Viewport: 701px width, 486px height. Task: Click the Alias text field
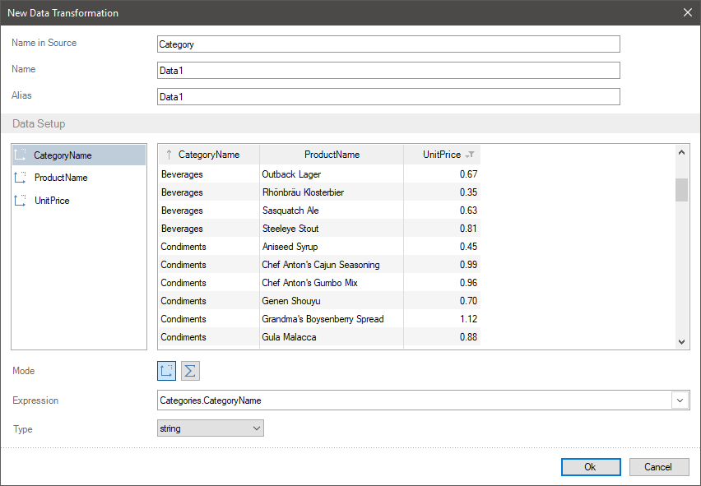pos(388,97)
